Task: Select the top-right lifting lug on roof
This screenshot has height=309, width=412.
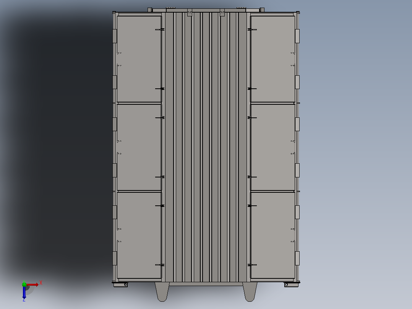Action: click(x=262, y=10)
